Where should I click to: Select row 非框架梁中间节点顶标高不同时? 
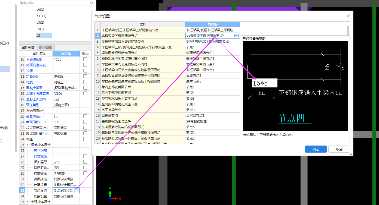143,64
